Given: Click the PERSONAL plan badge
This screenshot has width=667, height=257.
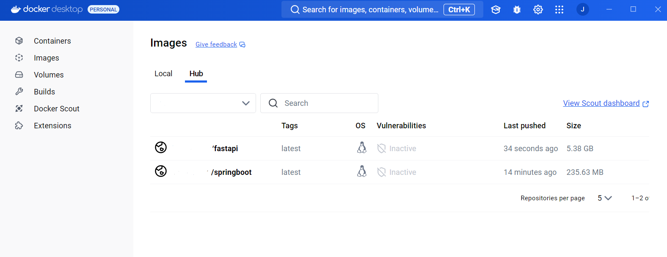Looking at the screenshot, I should click(103, 9).
